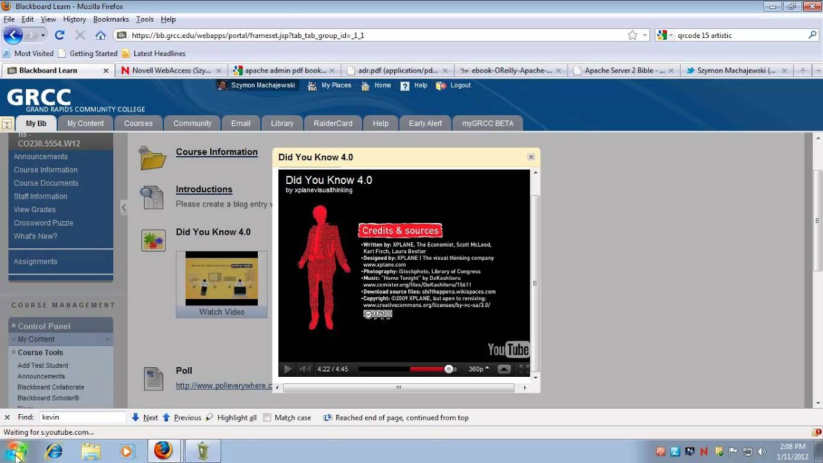Screen dimensions: 823x463
Task: Open the Crossword Puzzle menu link
Action: (x=44, y=223)
